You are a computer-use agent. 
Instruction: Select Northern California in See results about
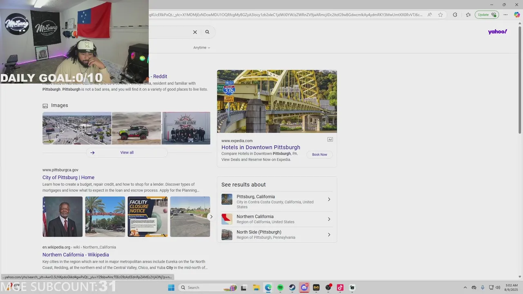tap(277, 219)
